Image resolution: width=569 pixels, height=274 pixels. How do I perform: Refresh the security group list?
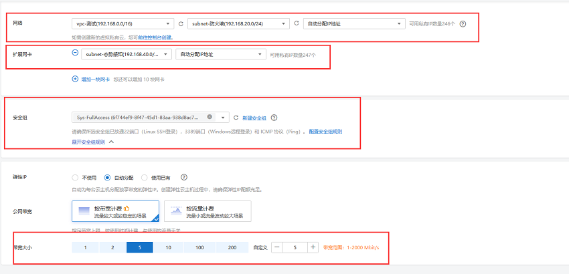point(236,117)
